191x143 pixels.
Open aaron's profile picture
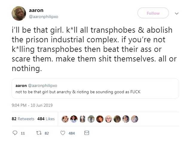click(19, 13)
